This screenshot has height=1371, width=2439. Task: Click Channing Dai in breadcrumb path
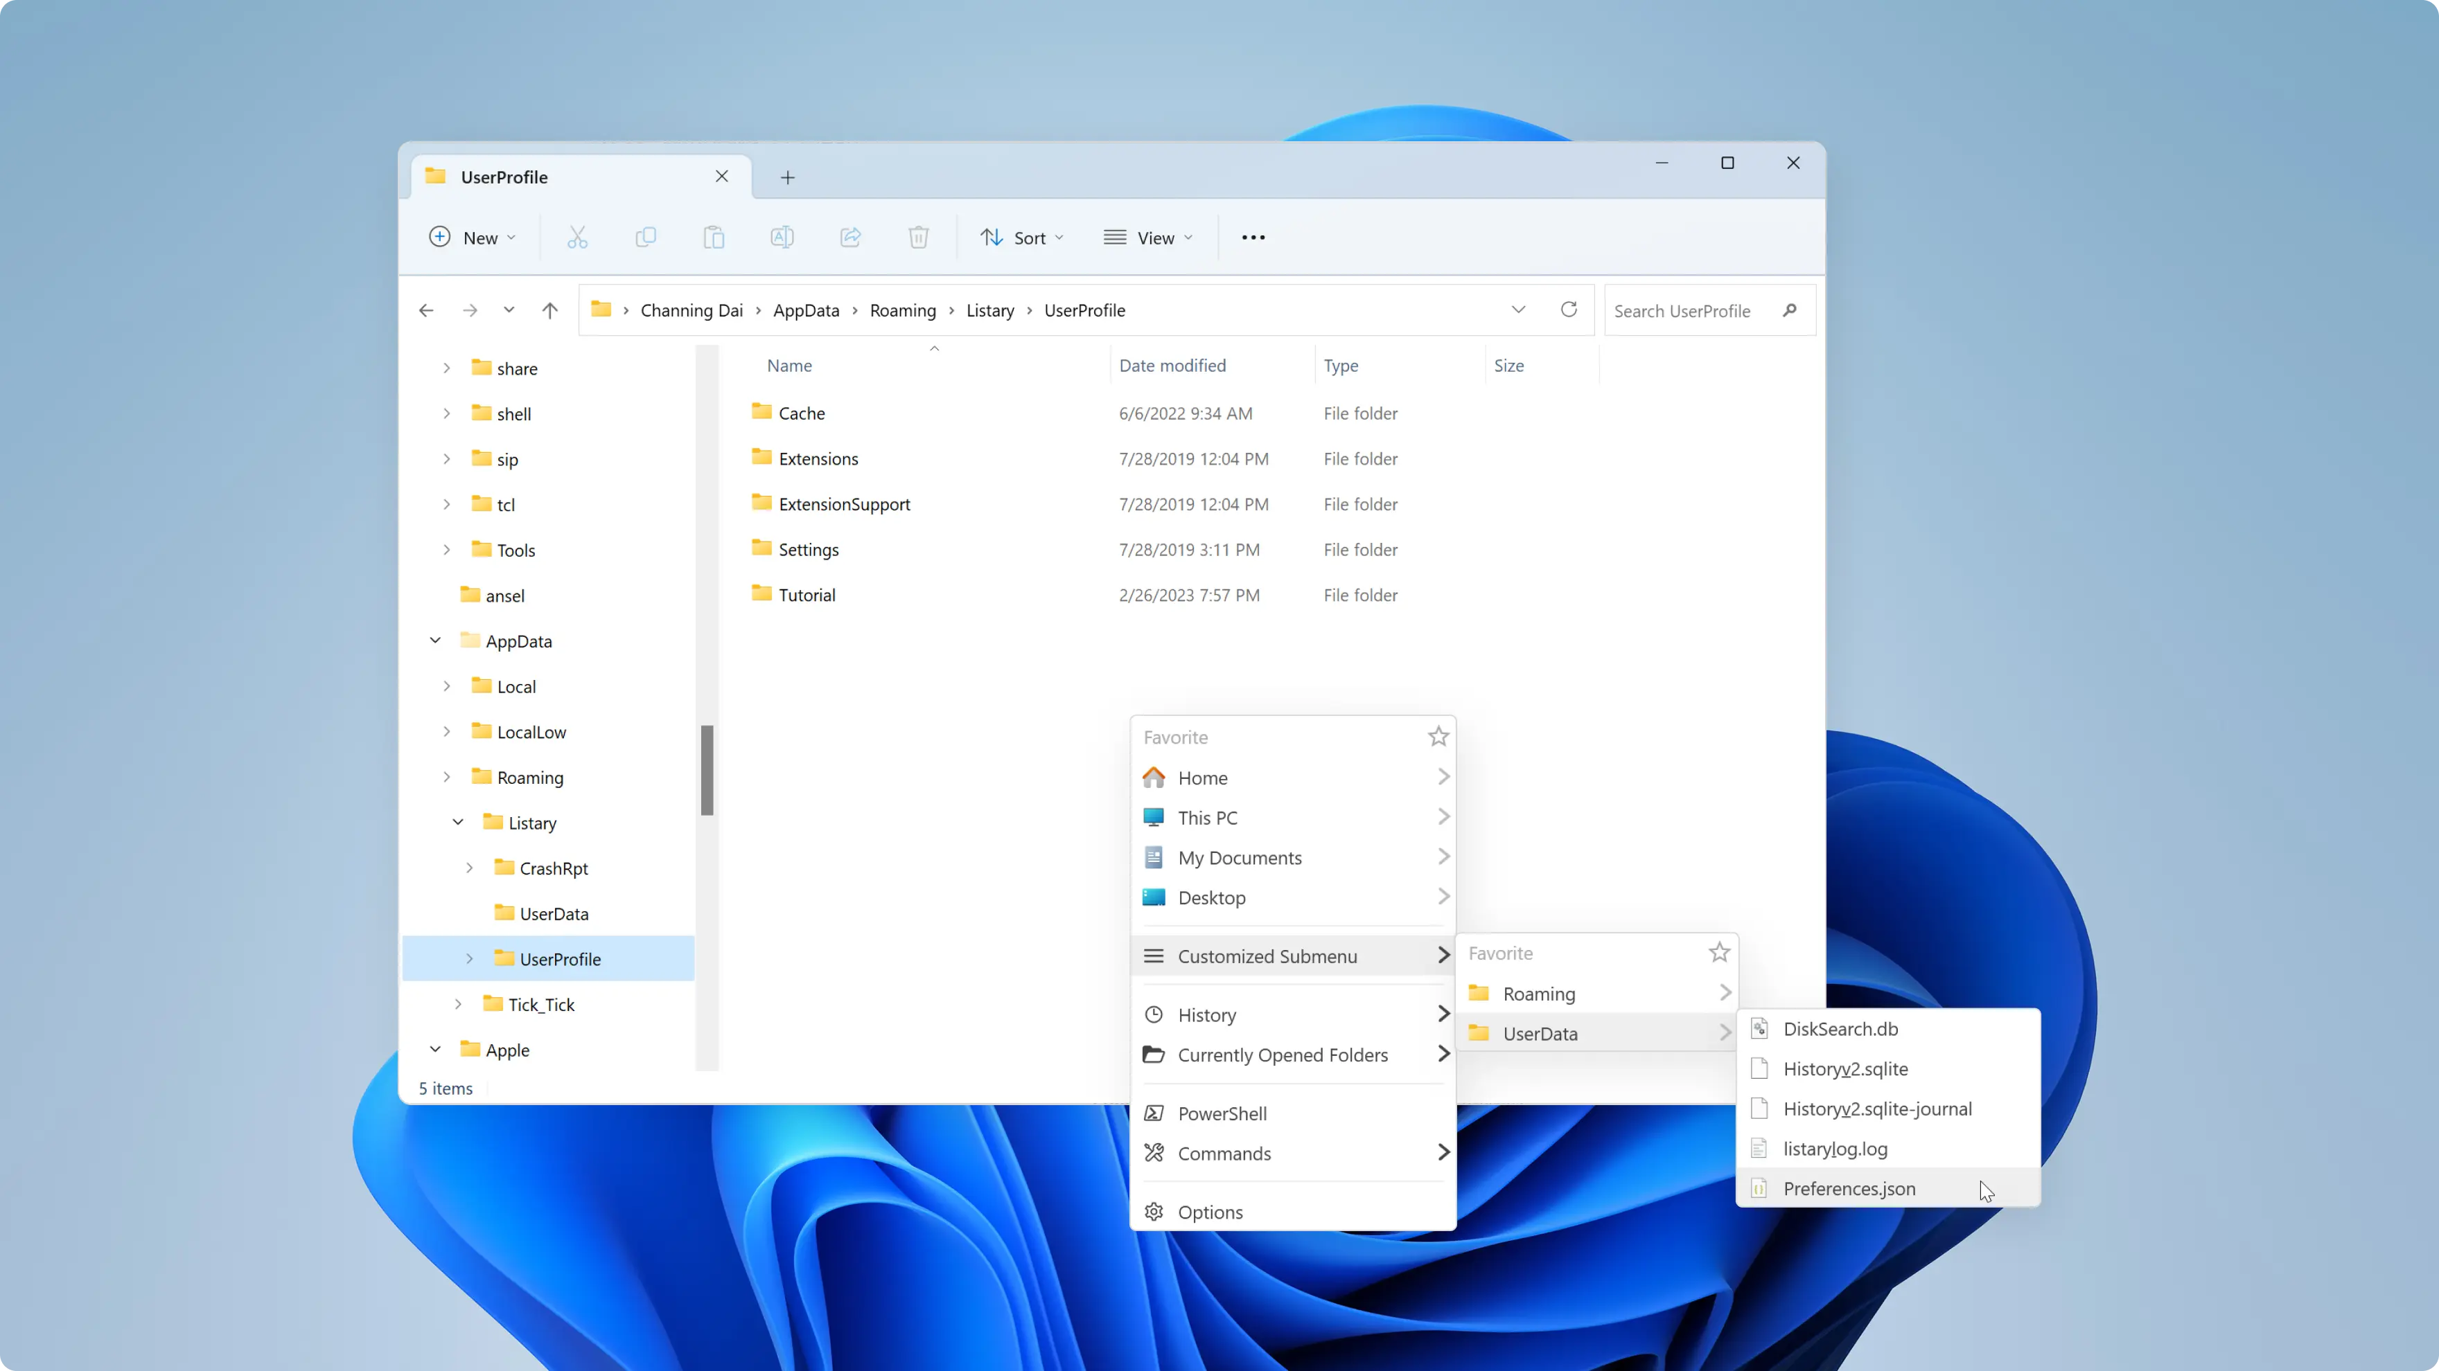coord(692,310)
